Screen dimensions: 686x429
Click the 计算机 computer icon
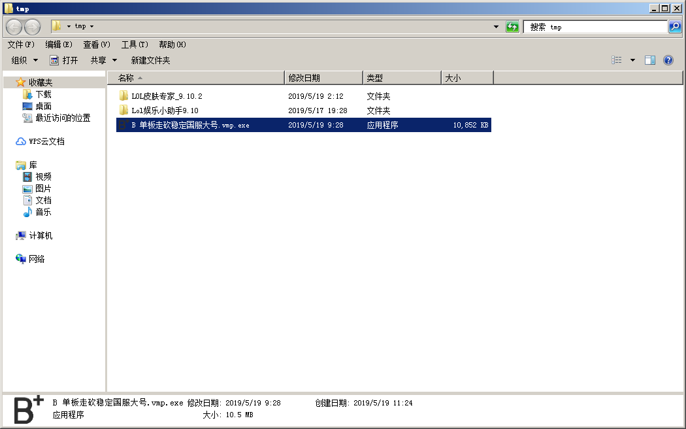20,235
